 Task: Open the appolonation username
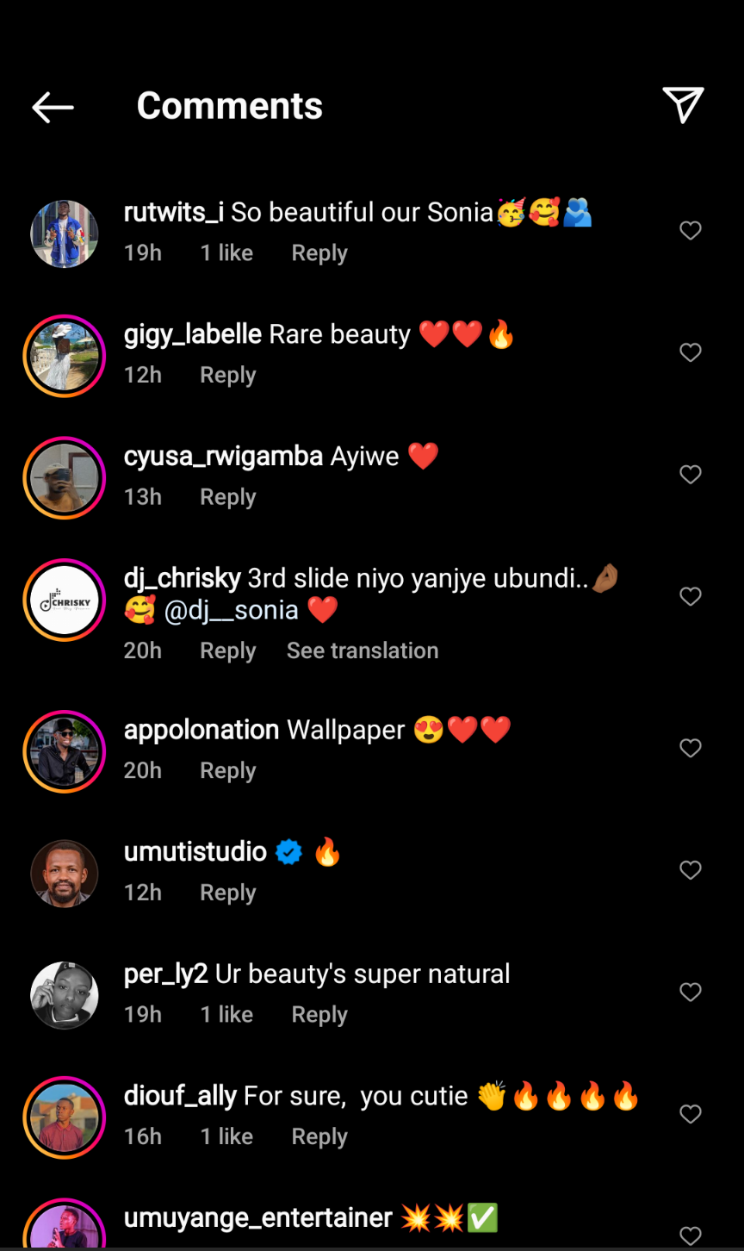tap(201, 730)
